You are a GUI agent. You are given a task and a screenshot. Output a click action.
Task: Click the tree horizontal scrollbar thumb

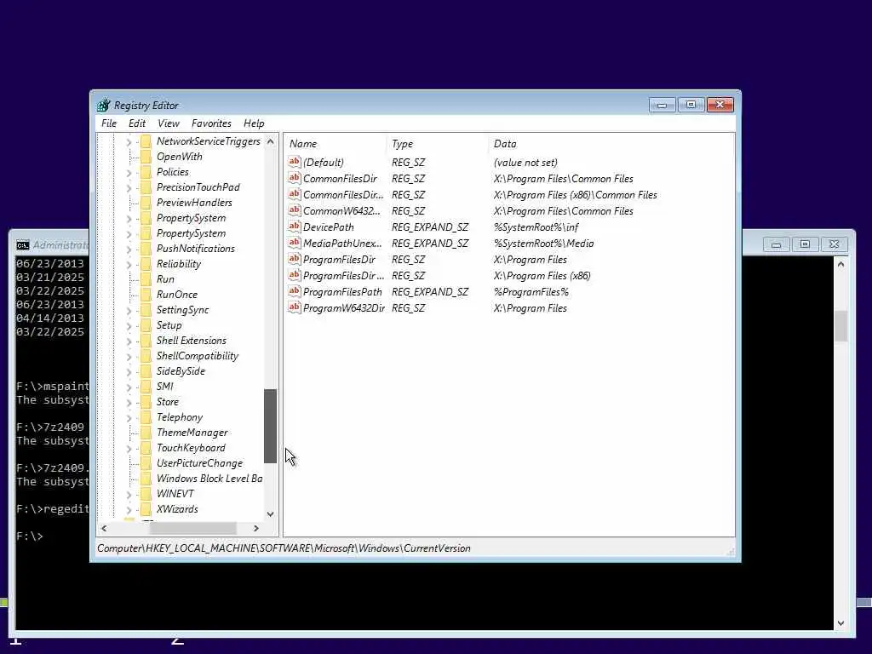point(193,528)
